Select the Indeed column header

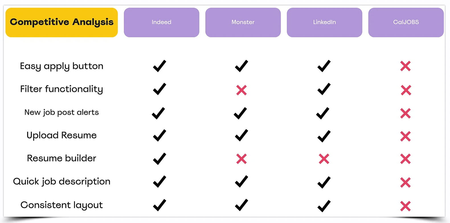click(161, 22)
